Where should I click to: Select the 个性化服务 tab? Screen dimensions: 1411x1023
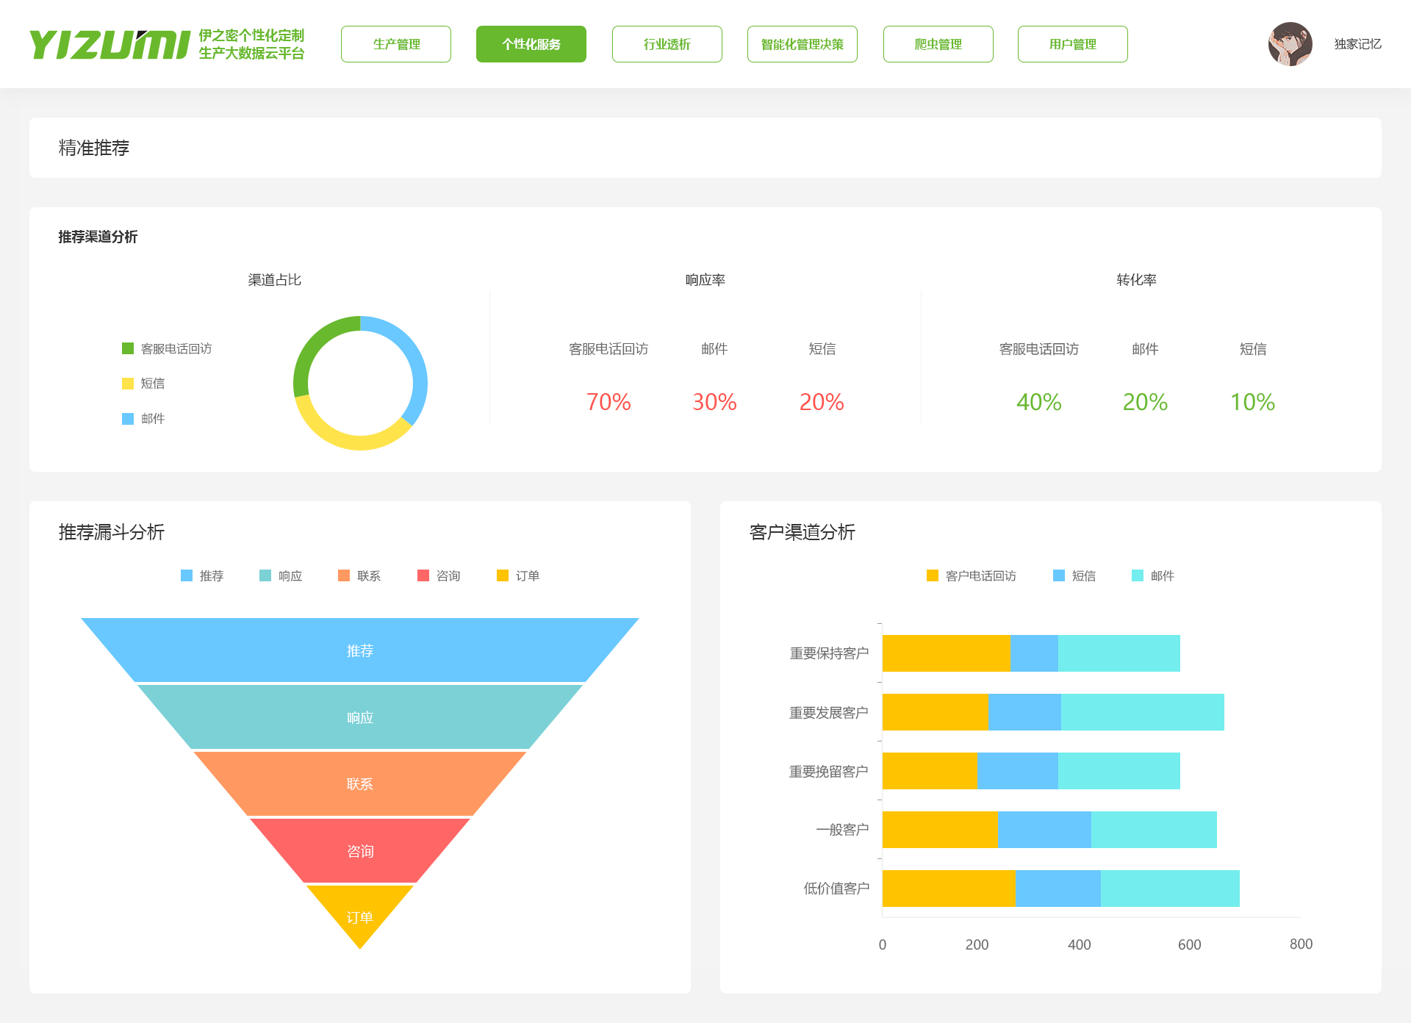click(x=531, y=44)
